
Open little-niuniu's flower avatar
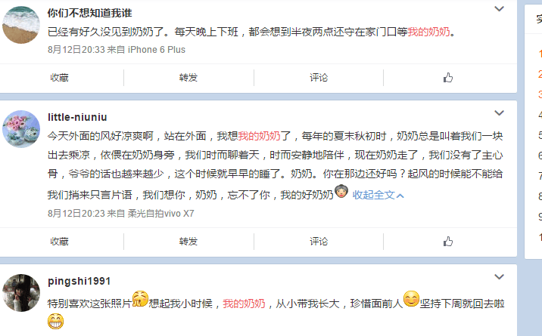(21, 129)
